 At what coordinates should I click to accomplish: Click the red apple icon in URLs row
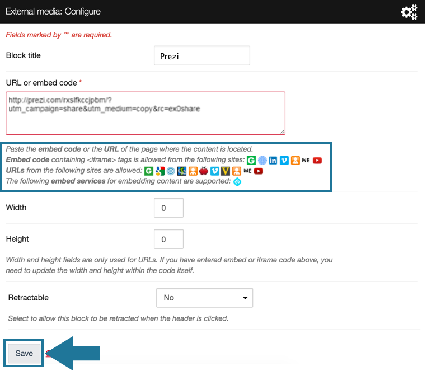tap(204, 171)
